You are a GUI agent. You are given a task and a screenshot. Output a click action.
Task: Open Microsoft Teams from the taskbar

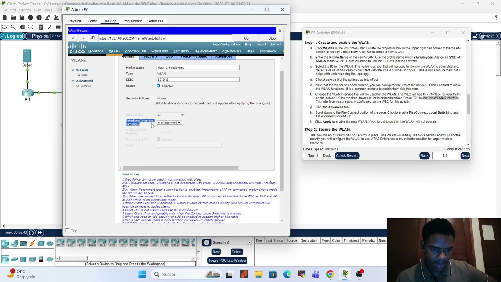coord(316,274)
